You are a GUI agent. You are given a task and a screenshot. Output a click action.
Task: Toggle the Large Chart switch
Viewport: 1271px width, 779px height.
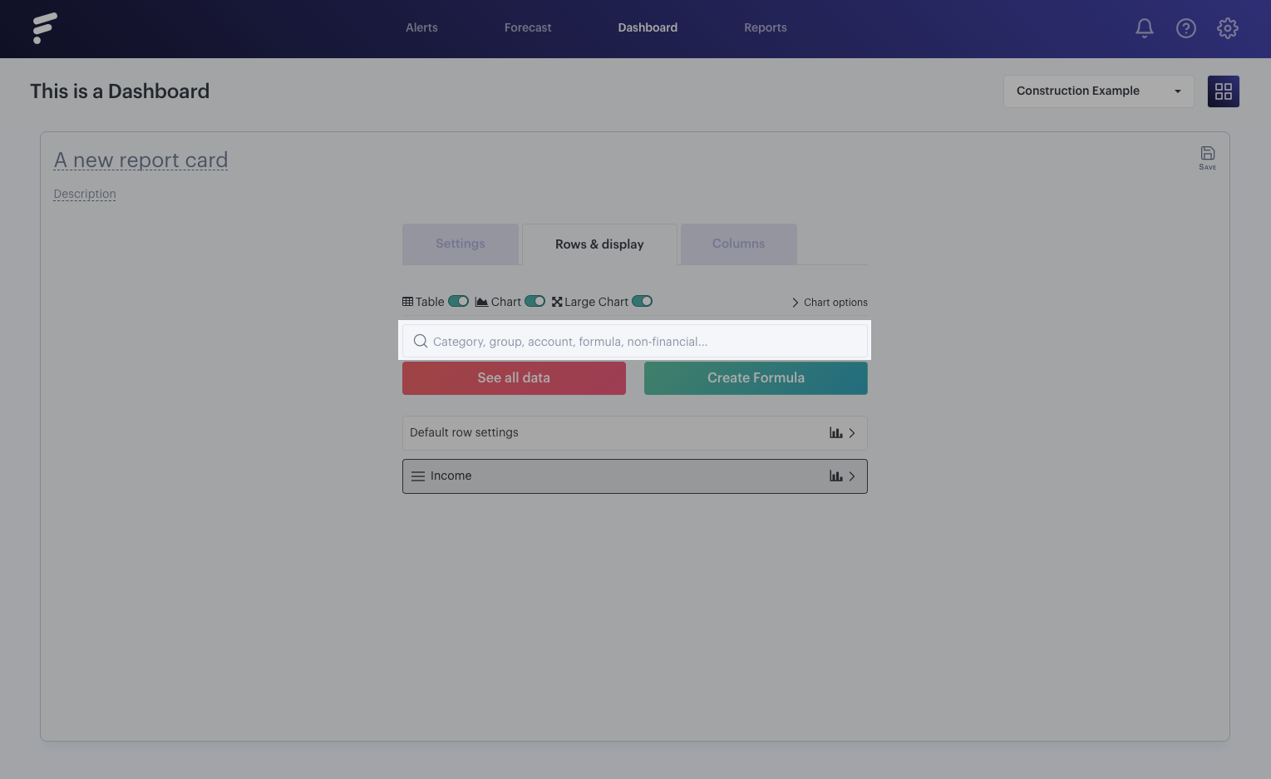tap(643, 301)
